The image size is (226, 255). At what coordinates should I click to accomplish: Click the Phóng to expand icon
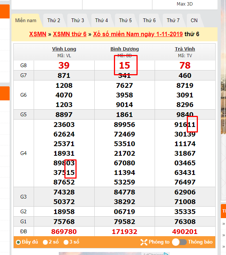coord(144,242)
